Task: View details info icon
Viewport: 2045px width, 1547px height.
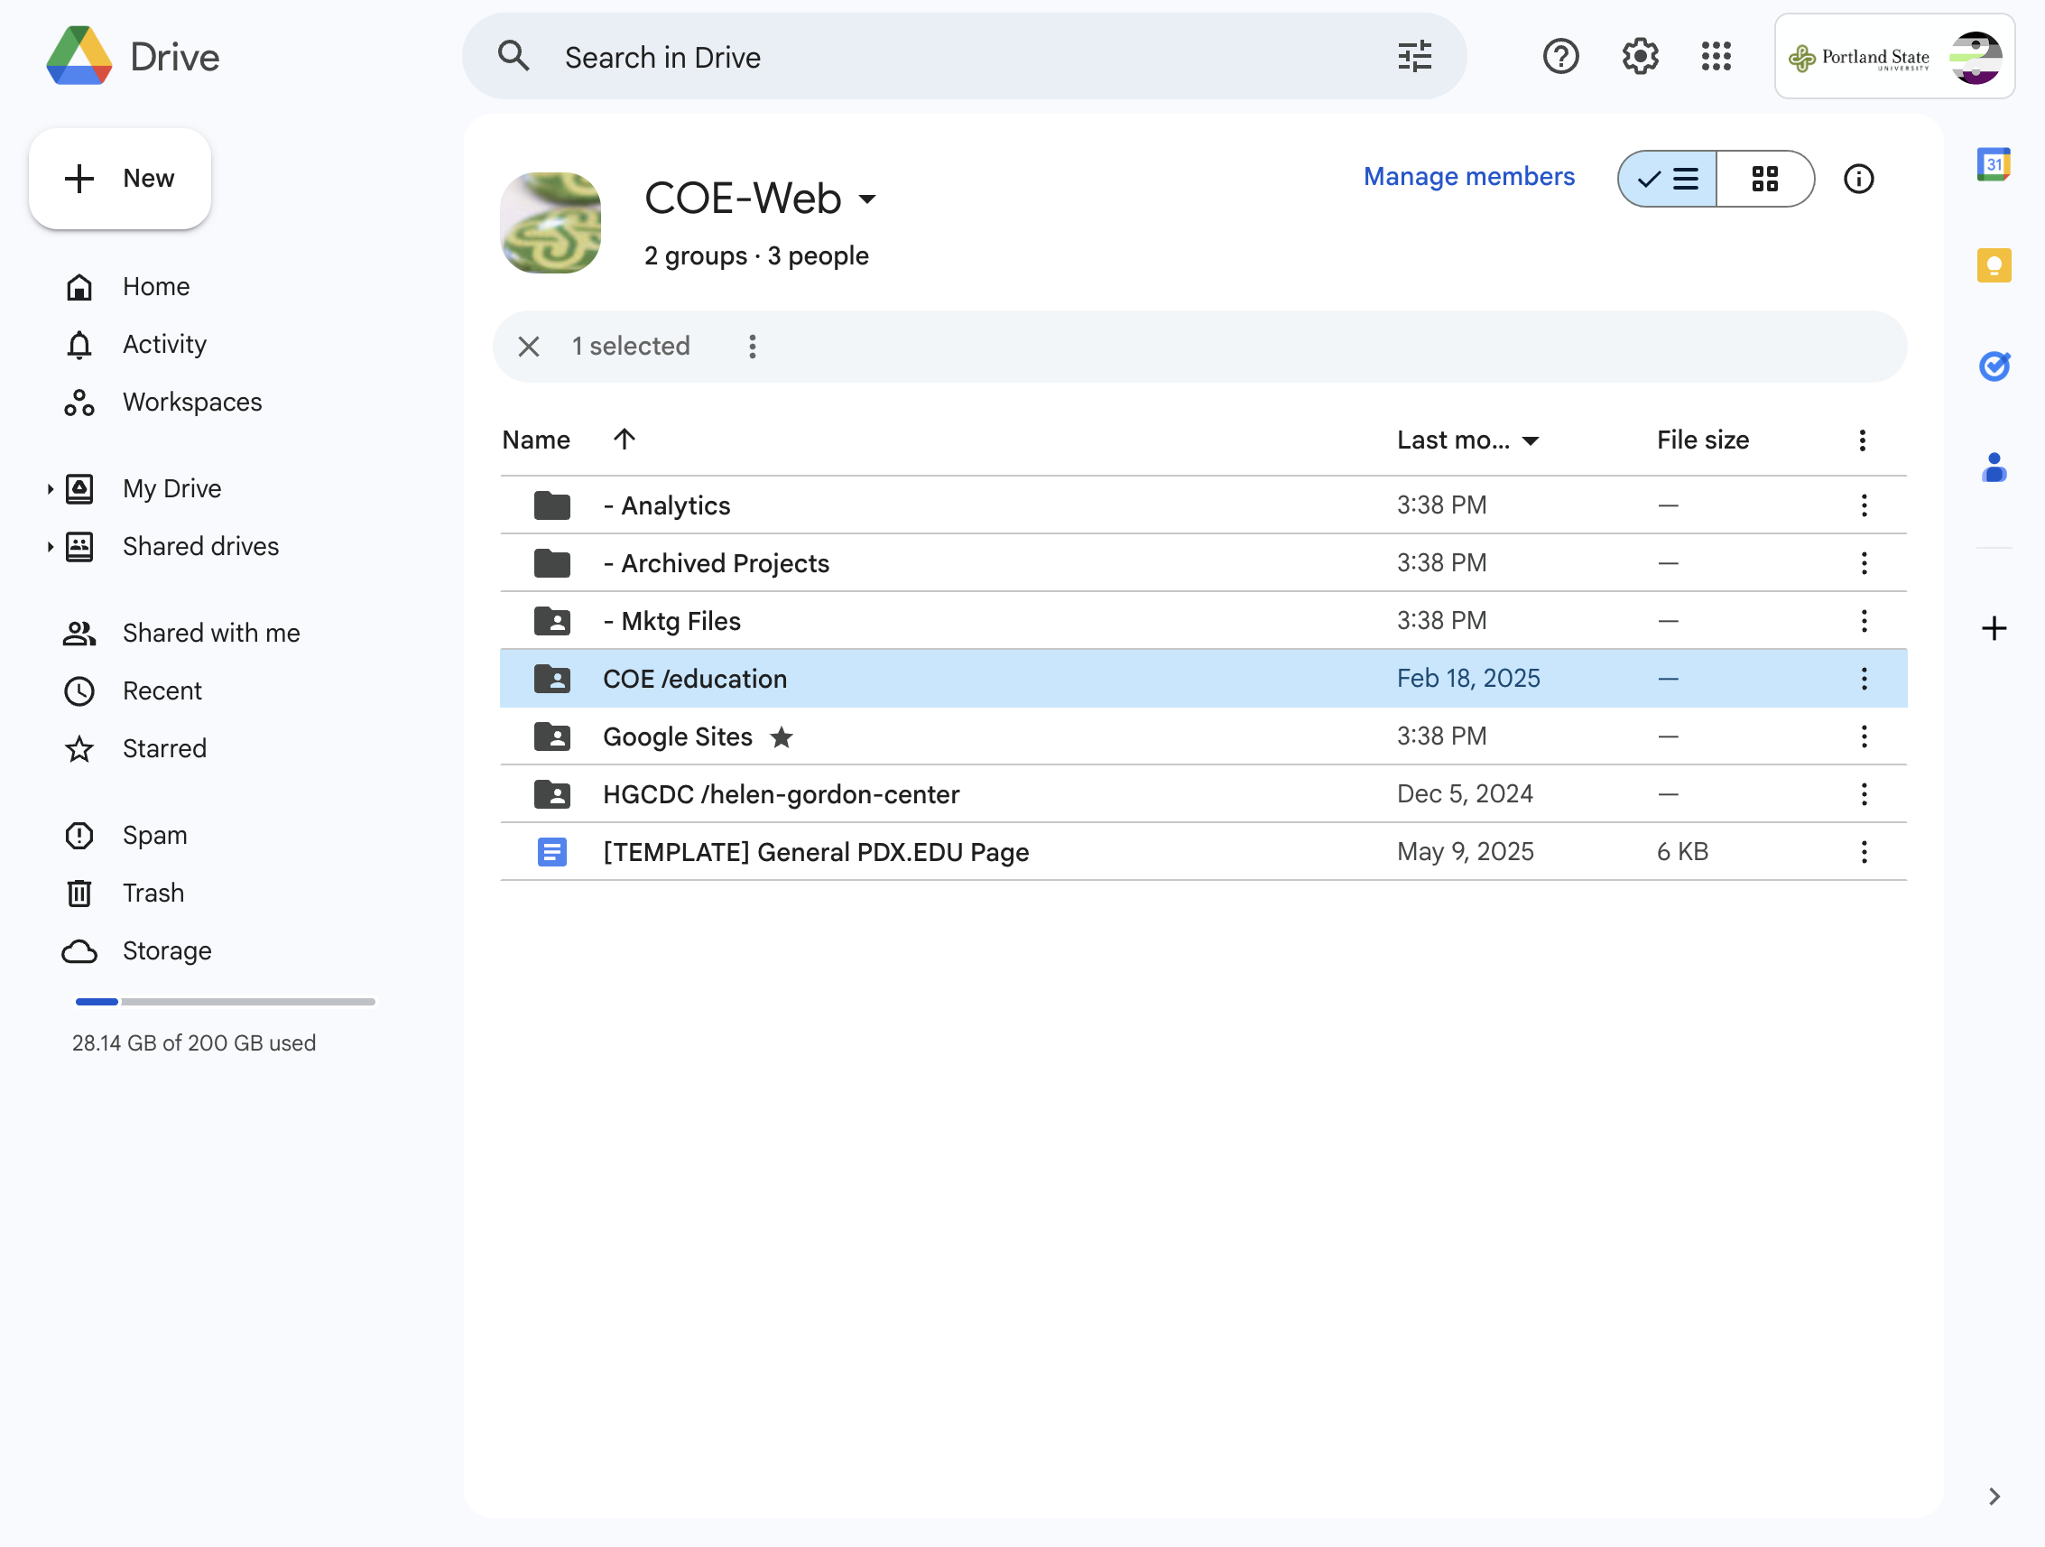Action: coord(1858,179)
